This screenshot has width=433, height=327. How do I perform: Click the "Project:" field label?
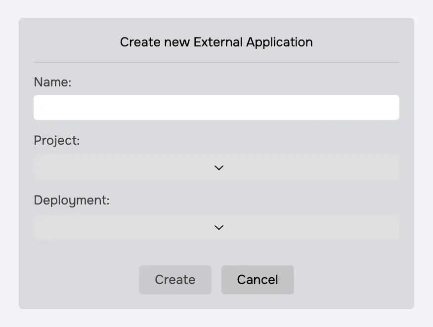[x=56, y=140]
